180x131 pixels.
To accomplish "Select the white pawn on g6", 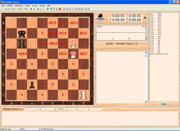I will pyautogui.click(x=73, y=44).
